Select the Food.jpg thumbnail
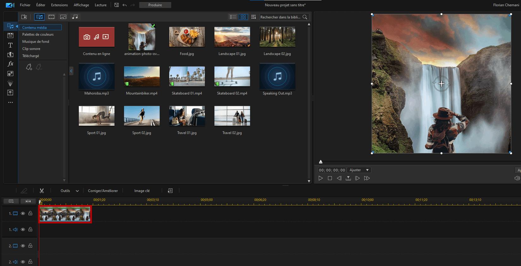This screenshot has height=266, width=521. click(187, 37)
